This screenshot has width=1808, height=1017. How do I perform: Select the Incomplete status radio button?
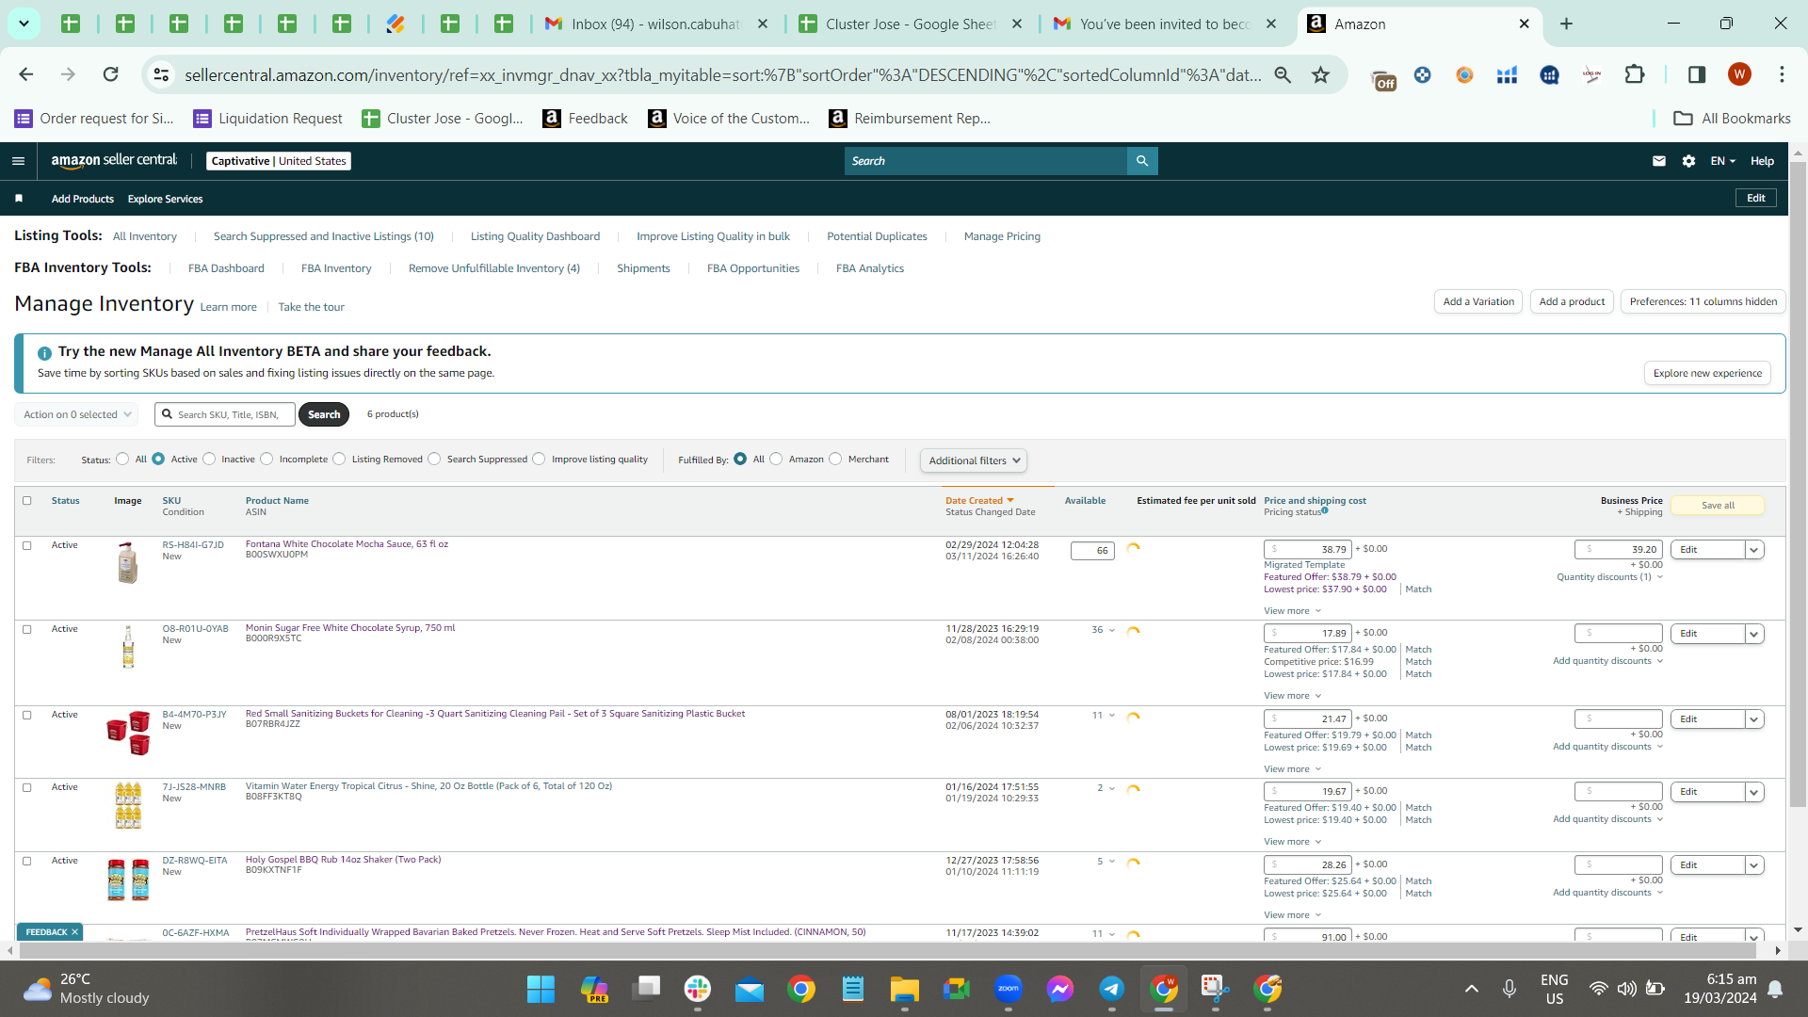(x=266, y=460)
